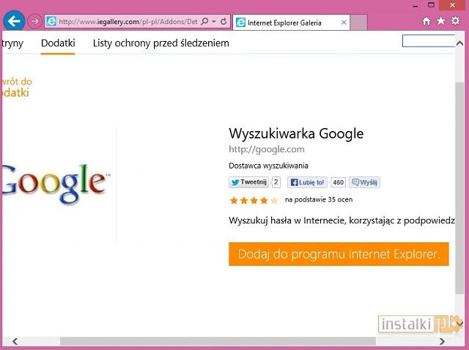This screenshot has width=469, height=350.
Task: Open the Tools gear icon
Action: [x=455, y=21]
